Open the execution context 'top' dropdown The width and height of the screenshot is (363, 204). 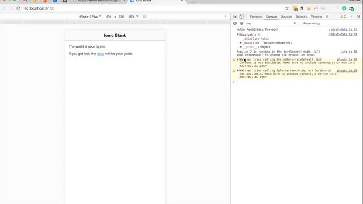pyautogui.click(x=271, y=23)
